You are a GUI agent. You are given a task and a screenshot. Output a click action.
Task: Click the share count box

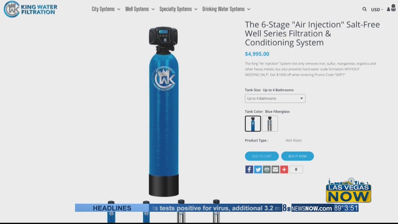pyautogui.click(x=296, y=169)
